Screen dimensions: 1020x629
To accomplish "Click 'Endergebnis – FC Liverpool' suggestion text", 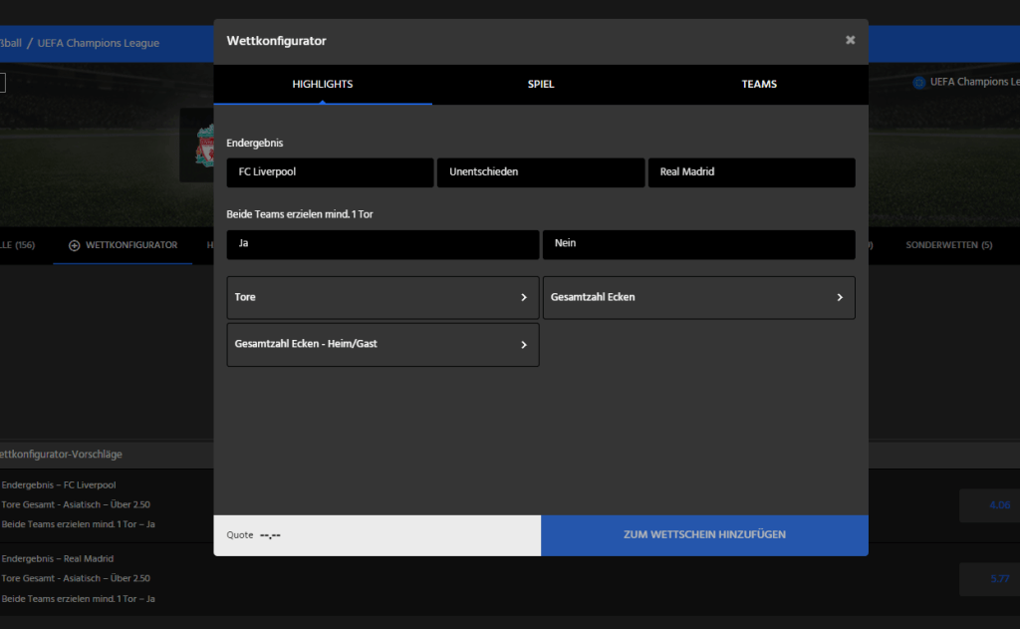I will click(59, 485).
